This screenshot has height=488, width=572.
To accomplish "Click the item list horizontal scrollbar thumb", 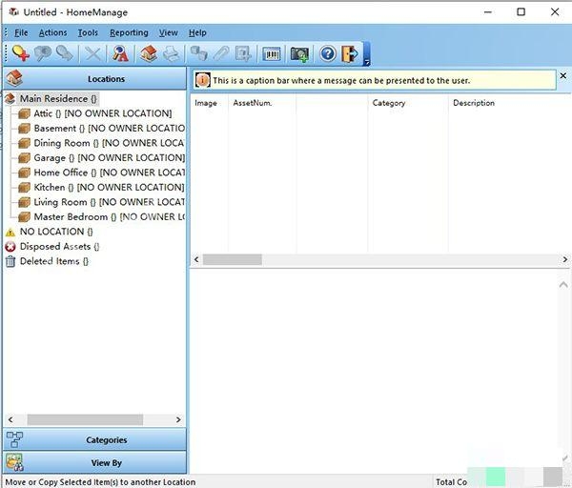I will click(233, 259).
